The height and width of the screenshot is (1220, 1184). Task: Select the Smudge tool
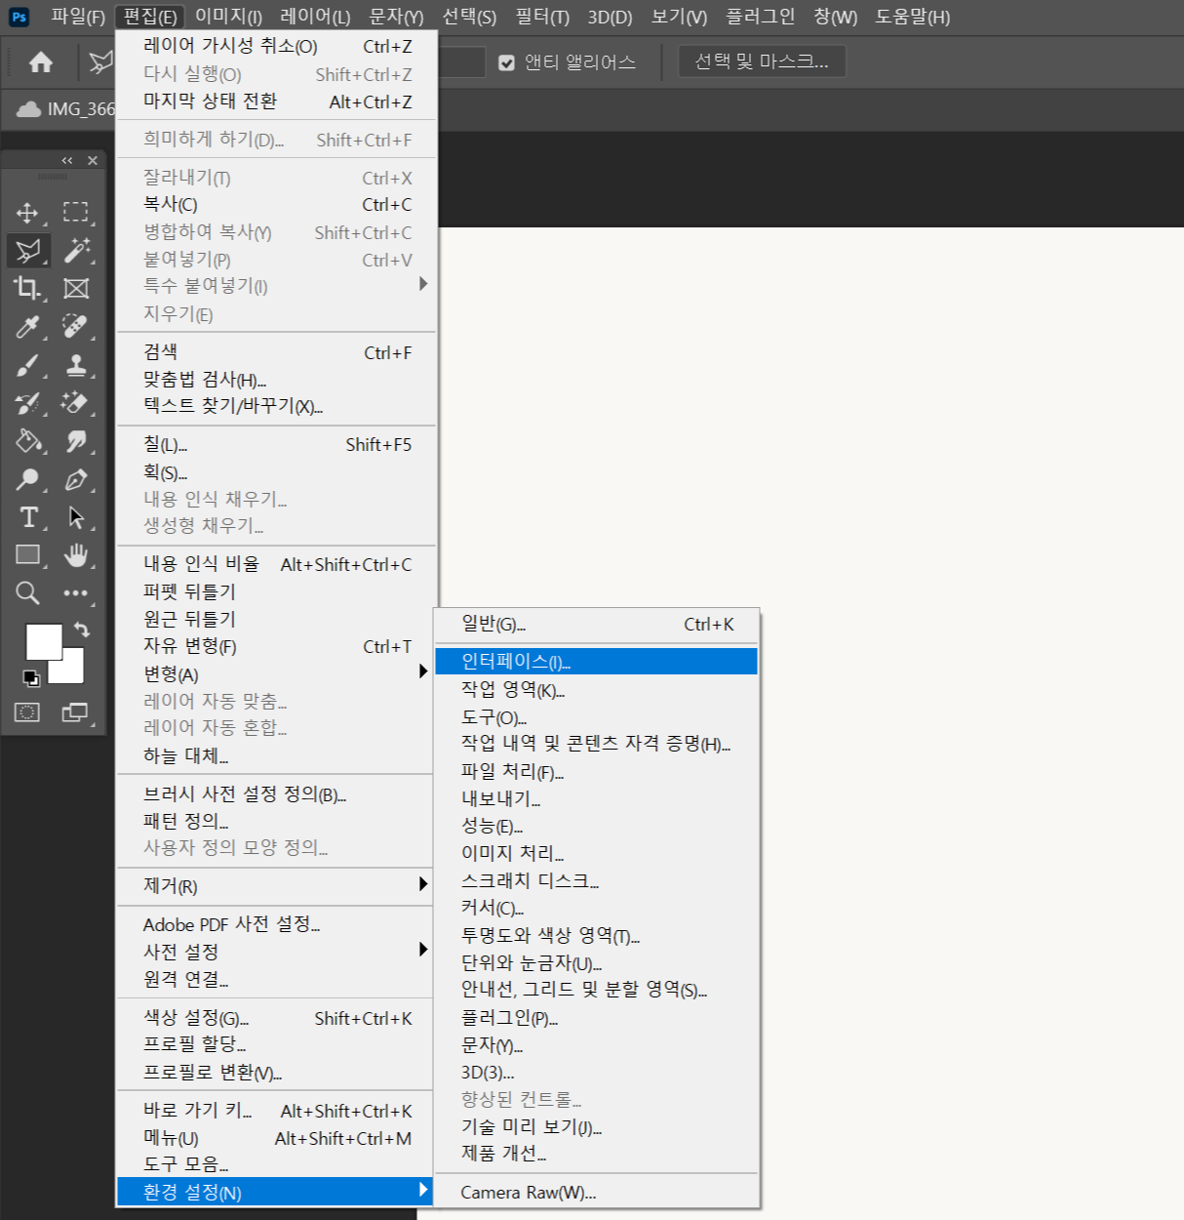(75, 441)
